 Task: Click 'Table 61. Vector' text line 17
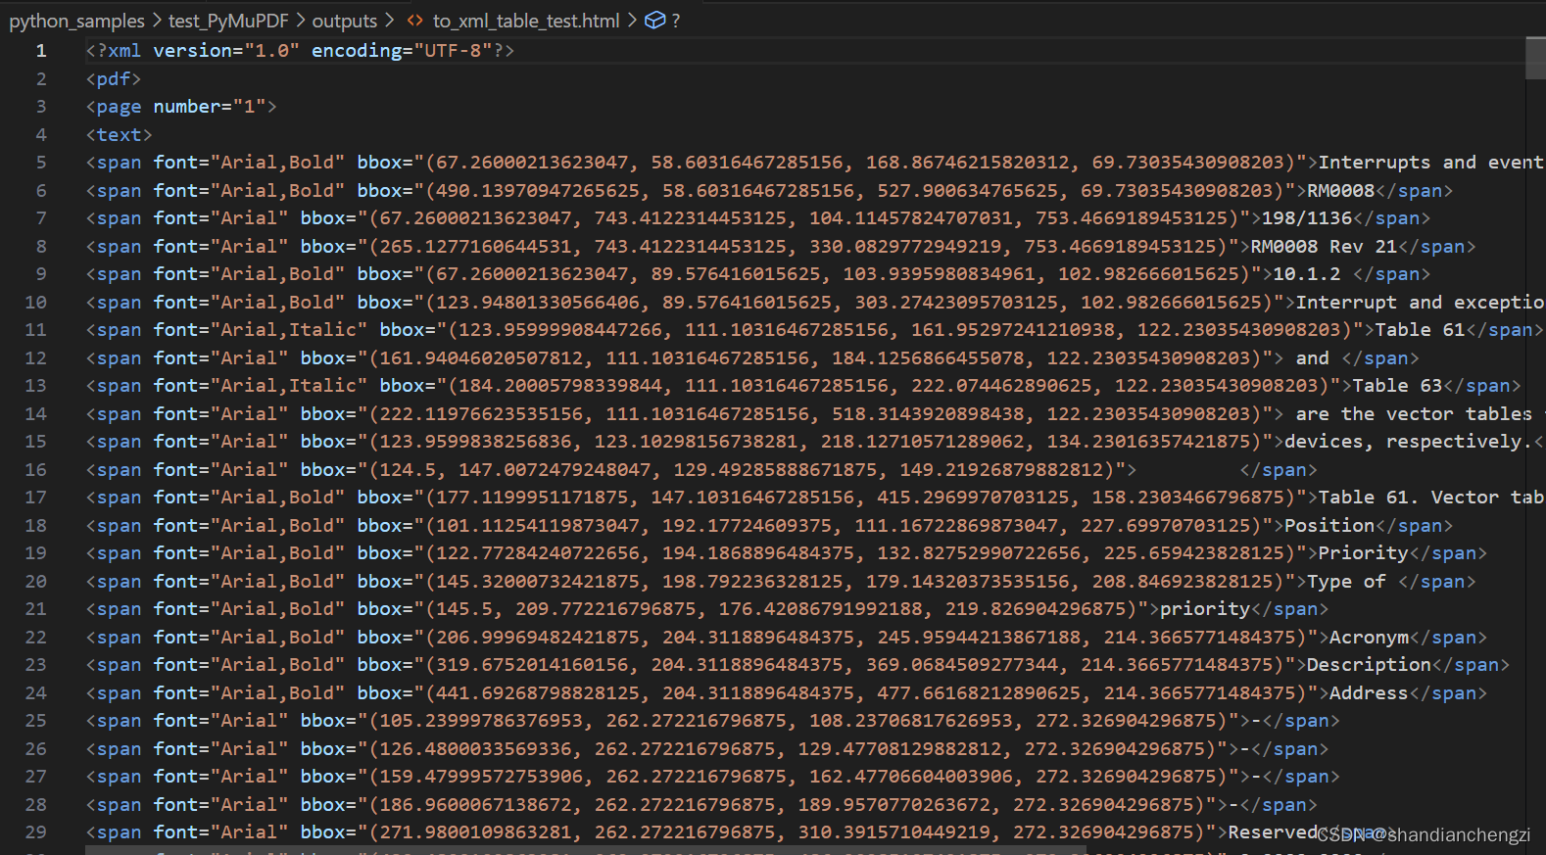tap(1409, 498)
